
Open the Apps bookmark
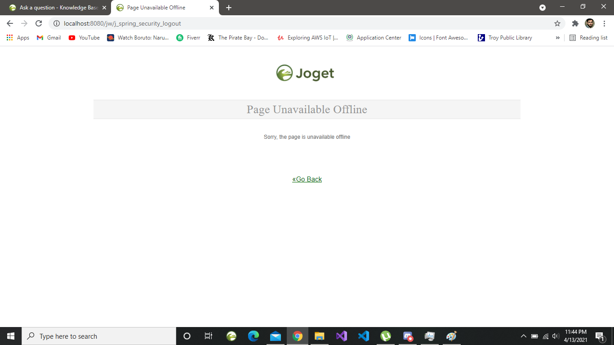(x=18, y=38)
